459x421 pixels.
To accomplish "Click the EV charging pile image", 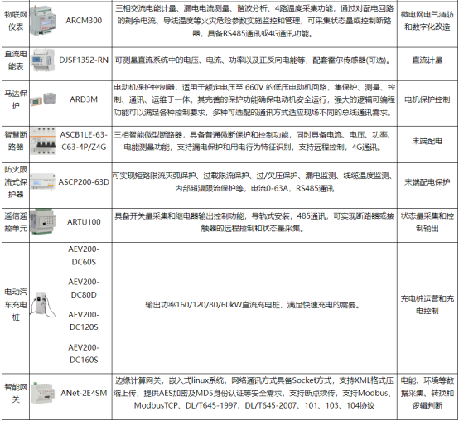I will point(43,305).
